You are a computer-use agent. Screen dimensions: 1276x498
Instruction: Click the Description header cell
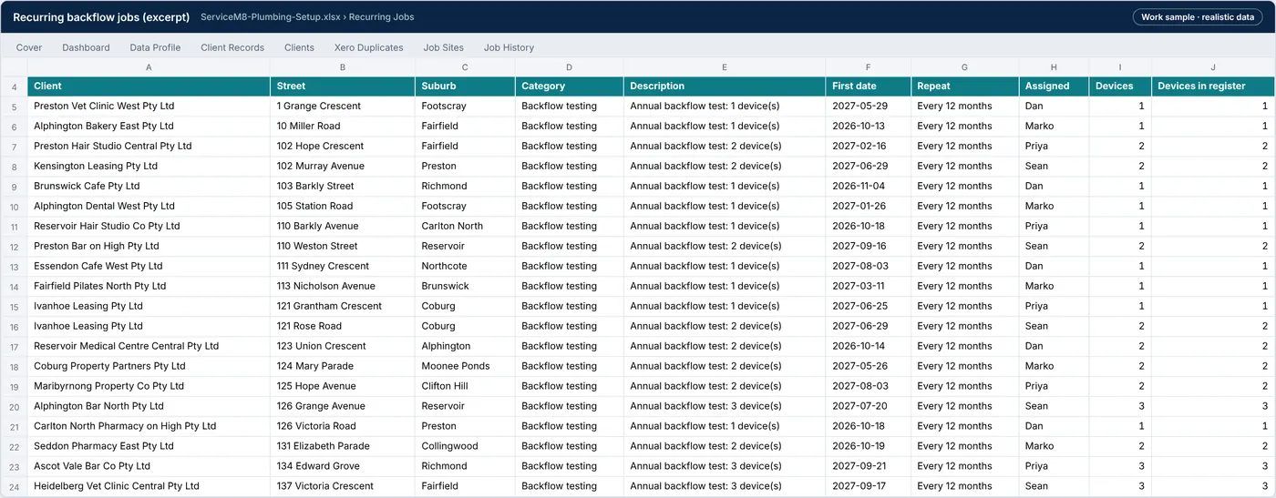click(x=725, y=86)
